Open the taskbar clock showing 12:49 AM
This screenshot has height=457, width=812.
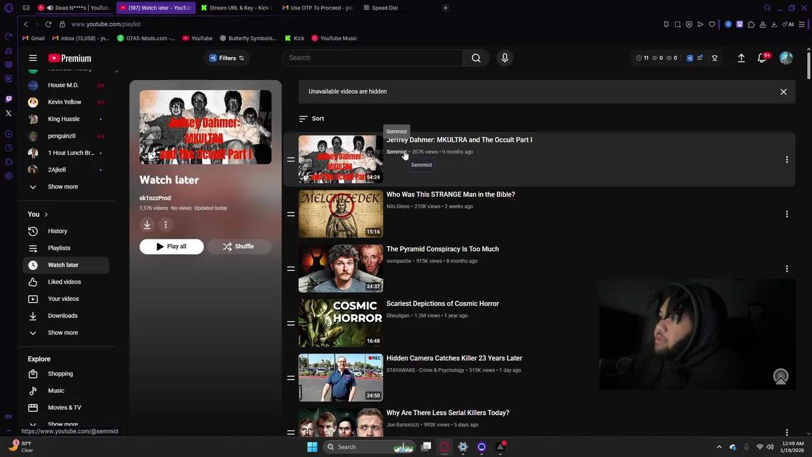click(794, 447)
